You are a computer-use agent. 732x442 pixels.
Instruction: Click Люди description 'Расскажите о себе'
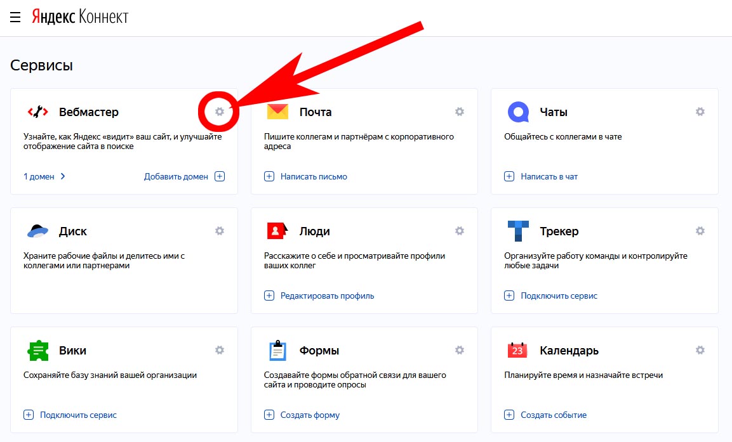354,261
